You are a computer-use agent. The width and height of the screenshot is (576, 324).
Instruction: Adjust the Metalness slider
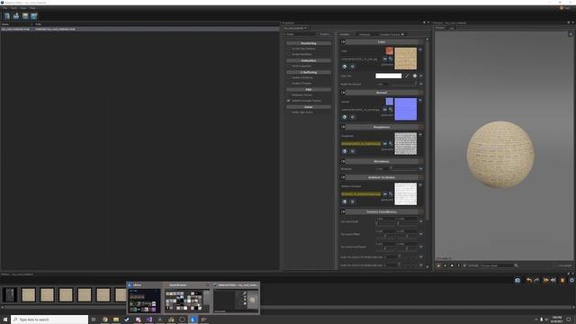[x=403, y=169]
